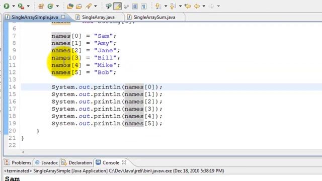
Task: Click the Forward navigation arrow icon
Action: pos(211,6)
